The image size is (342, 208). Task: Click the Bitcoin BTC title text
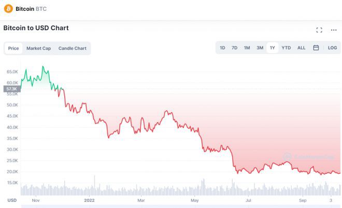[x=31, y=9]
